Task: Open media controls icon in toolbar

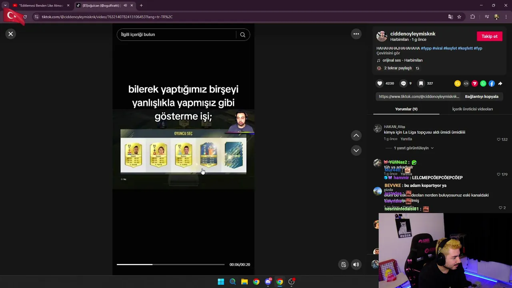Action: [x=487, y=17]
